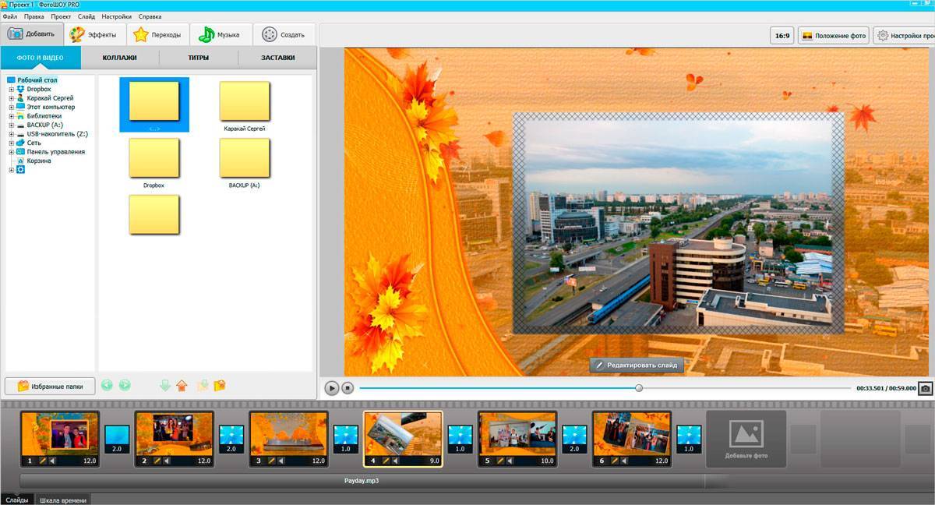Click the snapshot camera icon beside the timecode
The width and height of the screenshot is (935, 505).
click(x=925, y=388)
